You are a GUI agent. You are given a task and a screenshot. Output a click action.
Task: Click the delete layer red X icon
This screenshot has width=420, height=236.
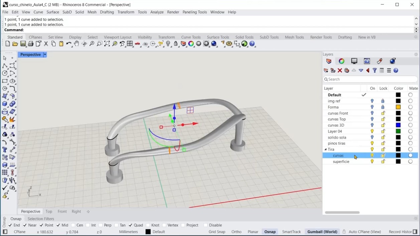click(340, 70)
